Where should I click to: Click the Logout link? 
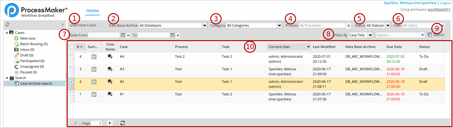point(445,3)
